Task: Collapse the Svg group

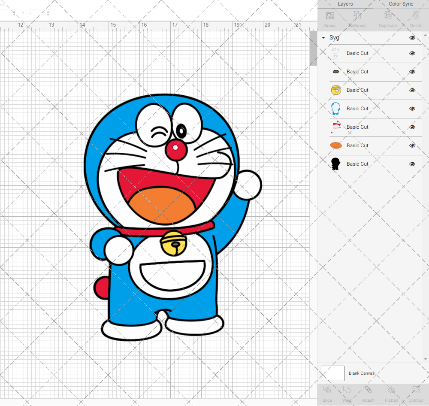Action: tap(323, 38)
